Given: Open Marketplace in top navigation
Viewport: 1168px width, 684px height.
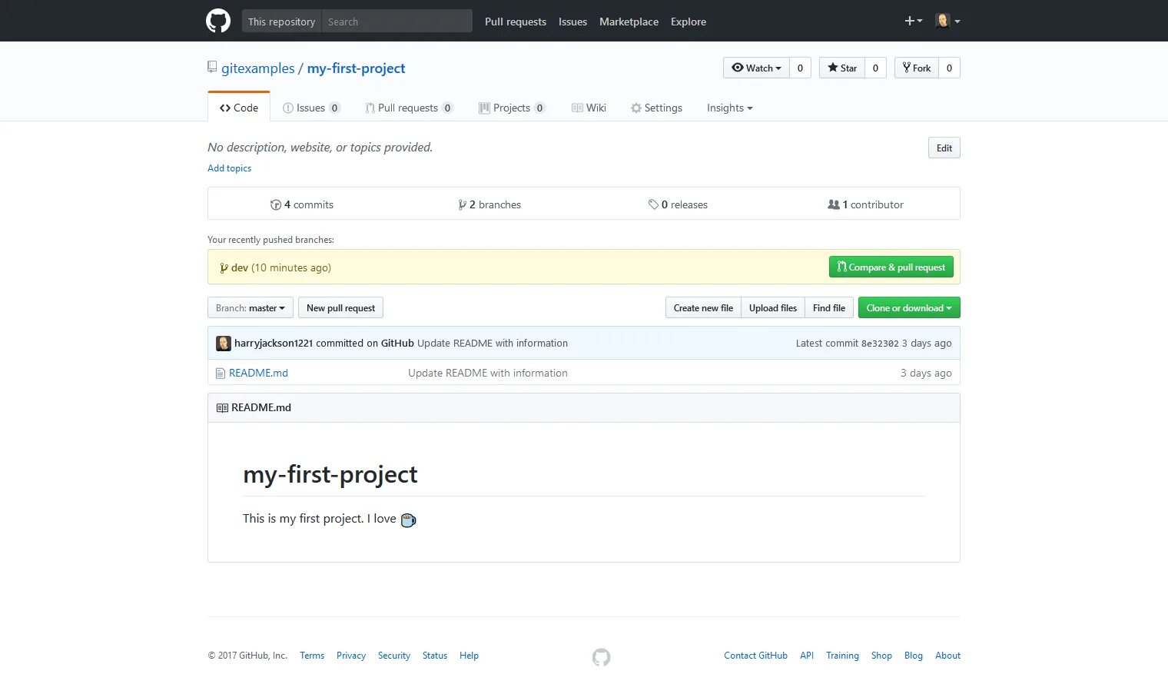Looking at the screenshot, I should coord(629,22).
